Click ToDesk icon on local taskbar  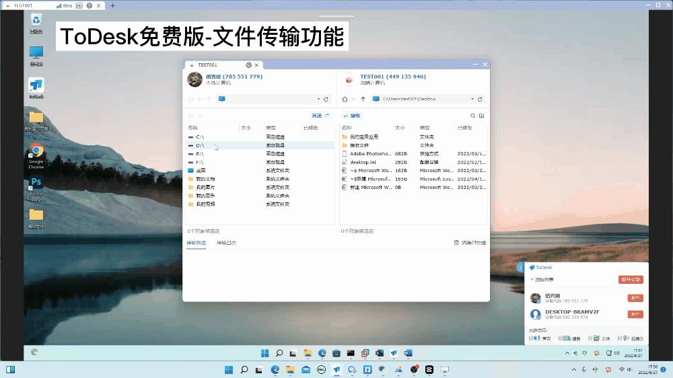pyautogui.click(x=337, y=369)
